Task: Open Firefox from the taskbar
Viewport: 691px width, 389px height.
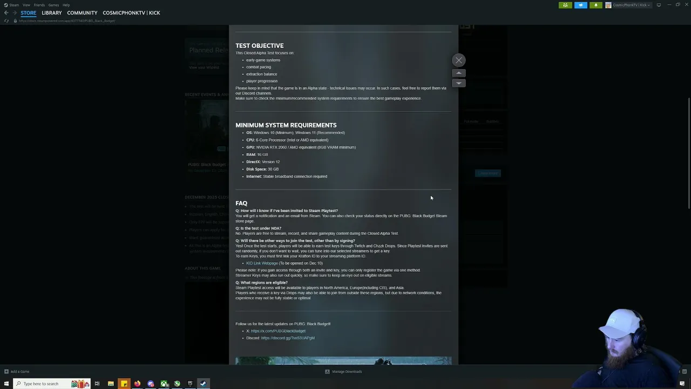Action: [x=137, y=384]
